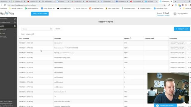Click the Шиномонтаж base name cell
The width and height of the screenshot is (191, 107).
(58, 43)
